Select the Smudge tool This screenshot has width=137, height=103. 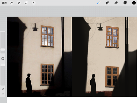(x=107, y=3)
